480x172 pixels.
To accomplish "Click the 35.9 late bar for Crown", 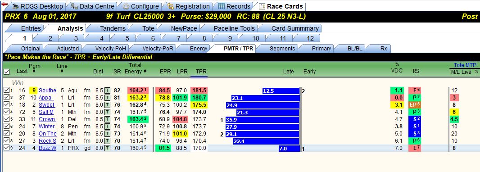I will [263, 120].
